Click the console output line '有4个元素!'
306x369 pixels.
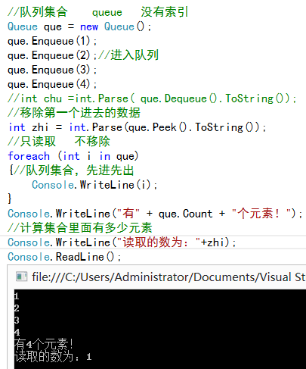pos(44,344)
